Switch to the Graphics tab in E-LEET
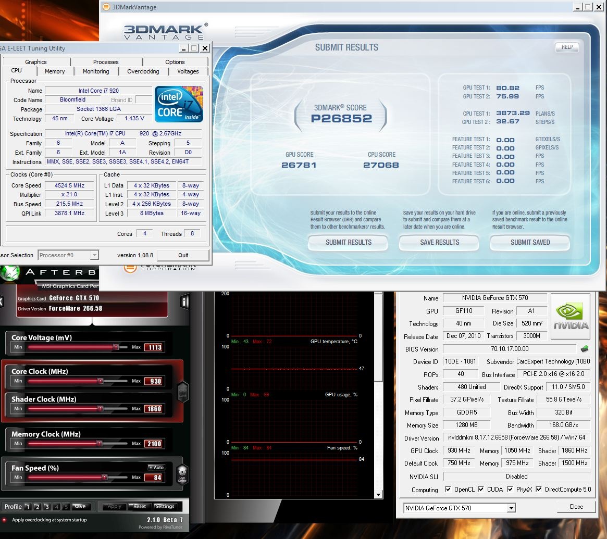607x539 pixels. click(x=36, y=62)
